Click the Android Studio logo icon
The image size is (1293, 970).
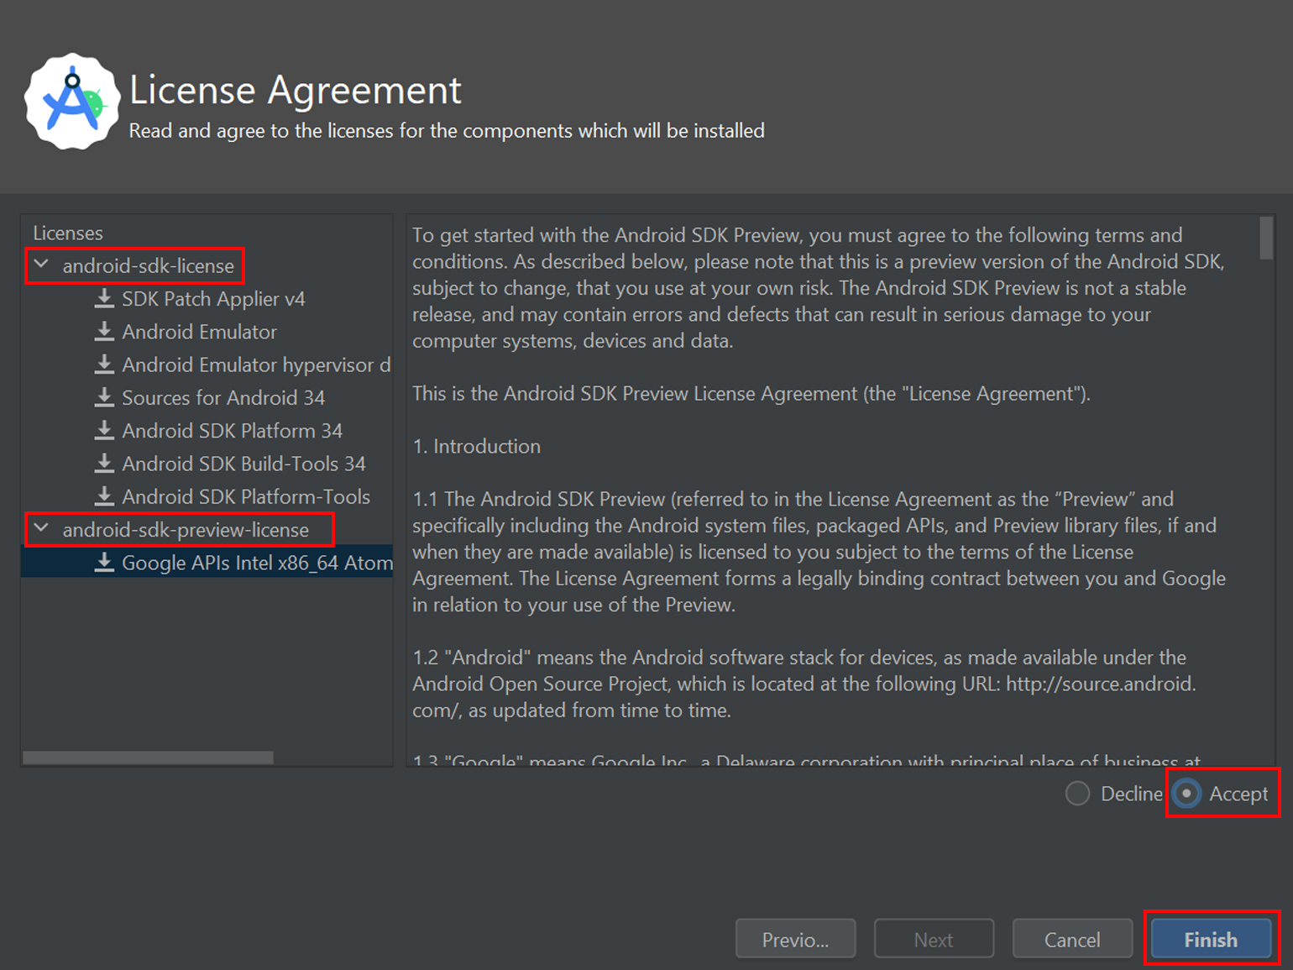[72, 102]
